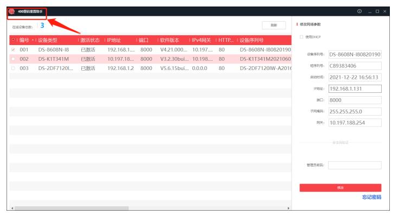The image size is (398, 215).
Task: Focus the subnet mask field 255.255.255.0
Action: (355, 111)
